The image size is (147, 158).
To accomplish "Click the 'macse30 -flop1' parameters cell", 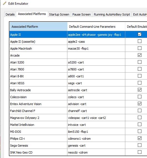I will (x=96, y=49).
